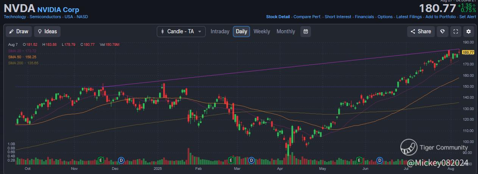This screenshot has height=174, width=478.
Task: Click the late-May earnings E marker
Action: [359, 160]
